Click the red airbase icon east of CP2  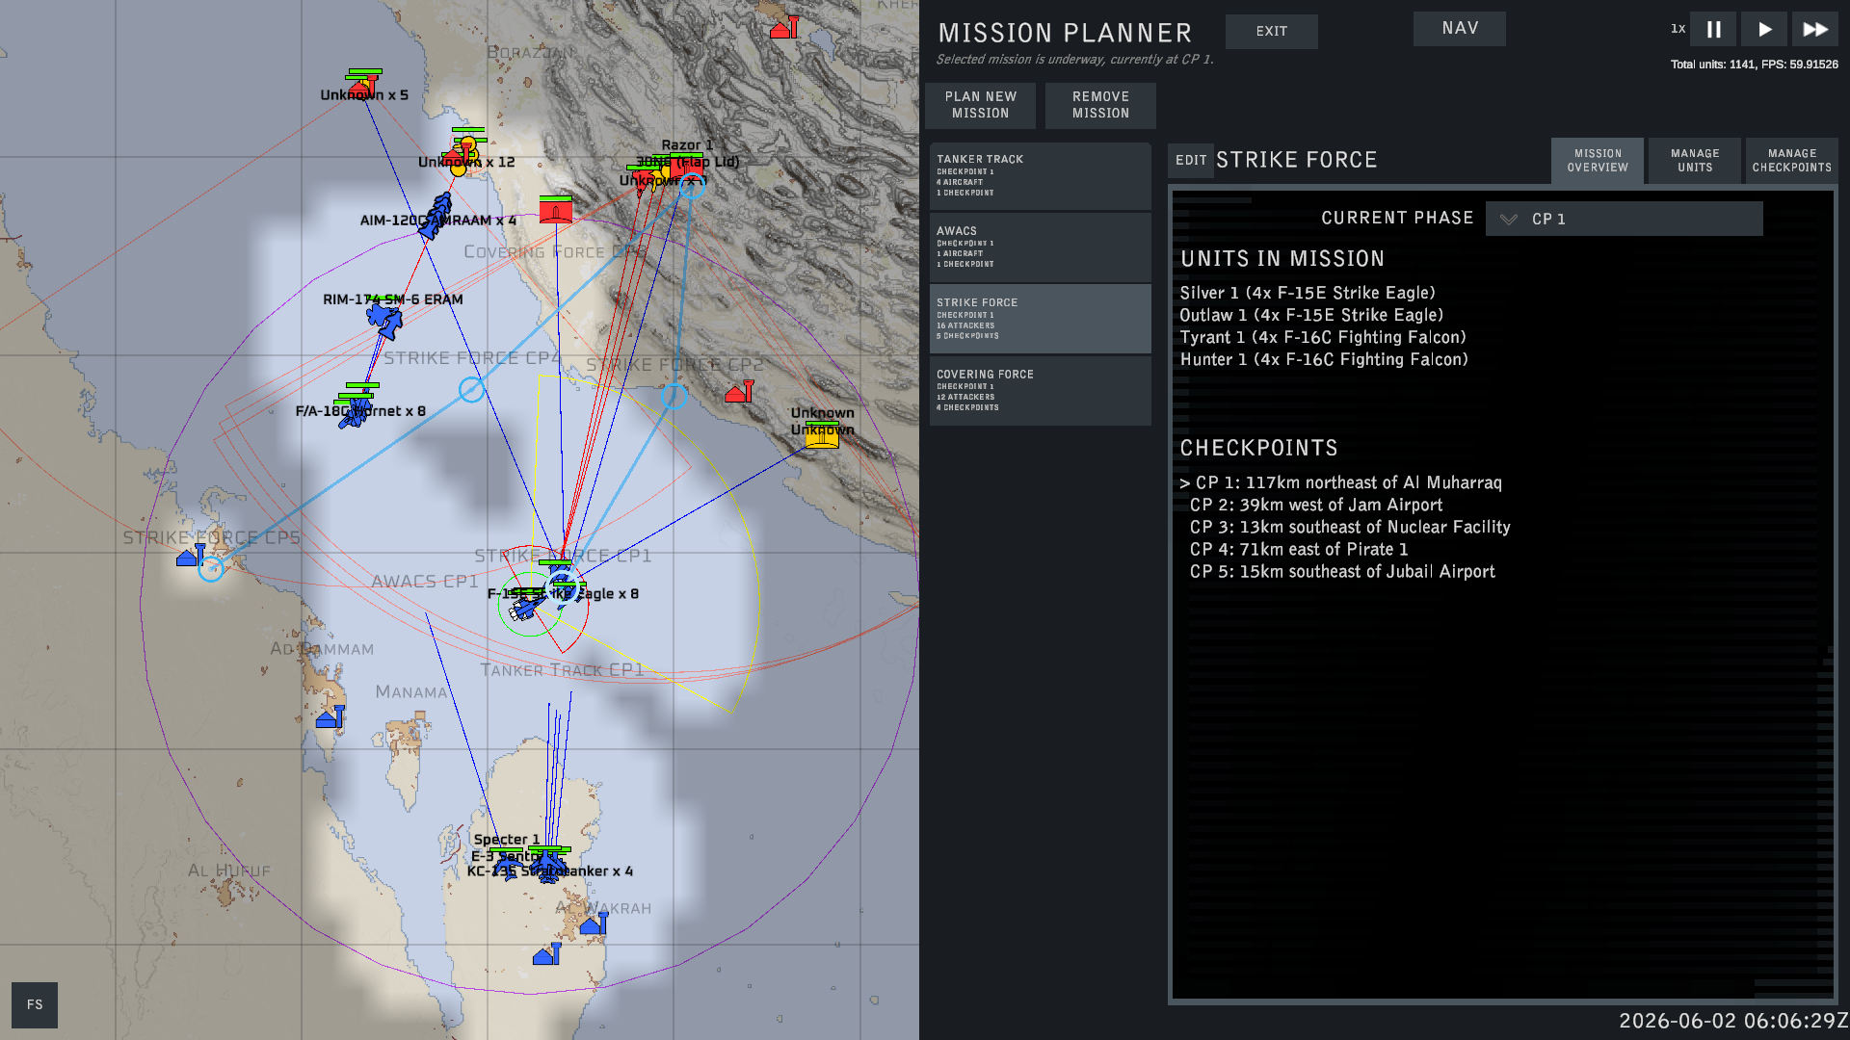click(x=739, y=392)
